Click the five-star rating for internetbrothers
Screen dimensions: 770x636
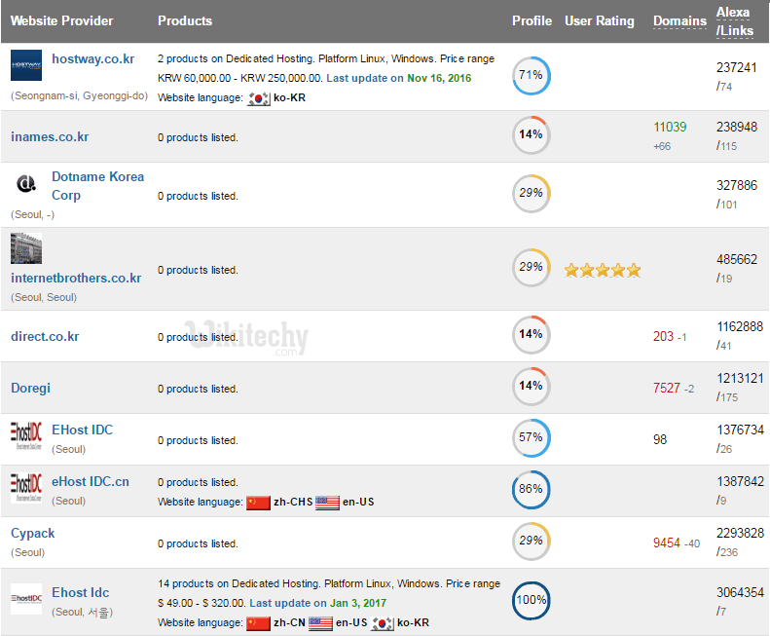pyautogui.click(x=603, y=270)
